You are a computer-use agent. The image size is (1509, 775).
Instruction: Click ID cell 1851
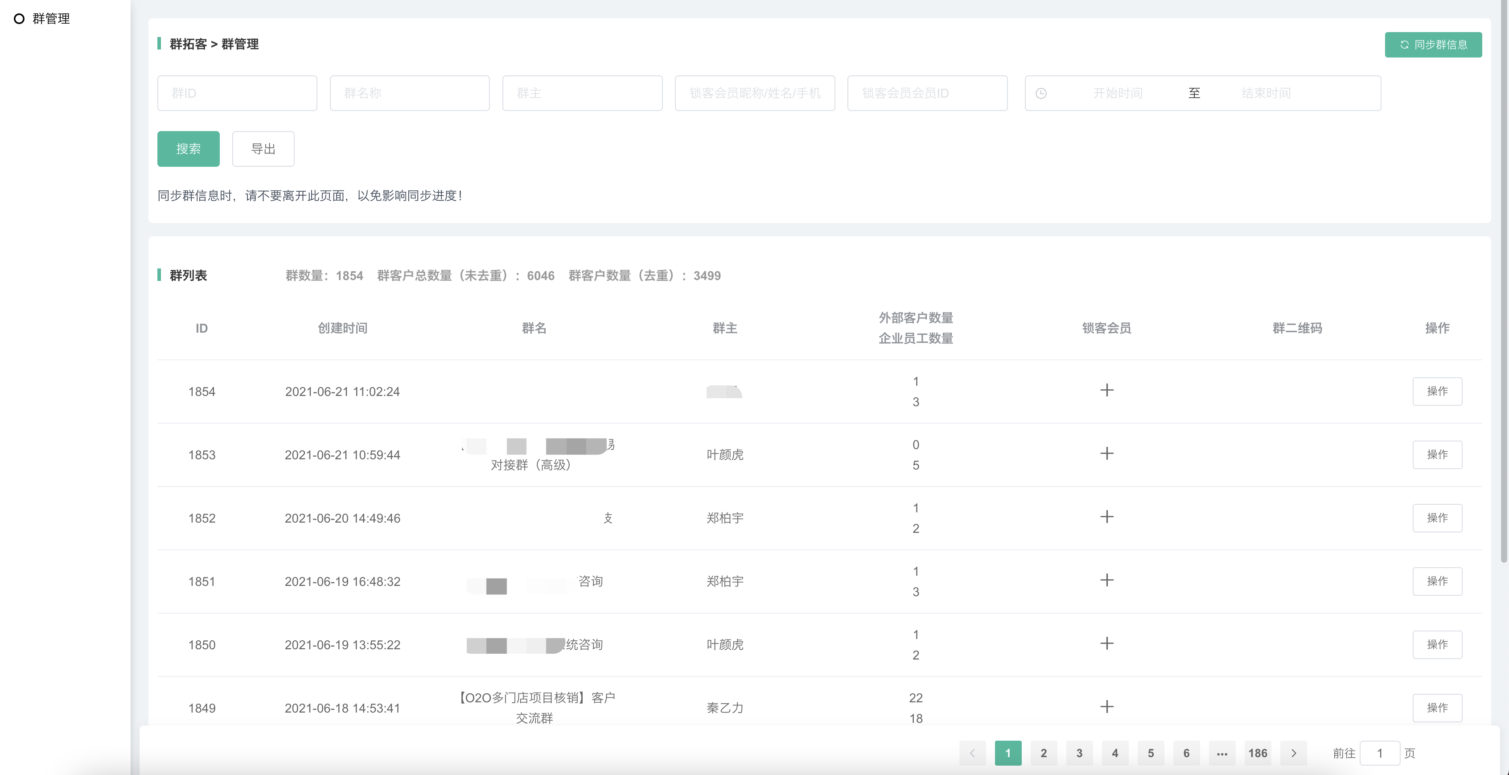[x=201, y=581]
